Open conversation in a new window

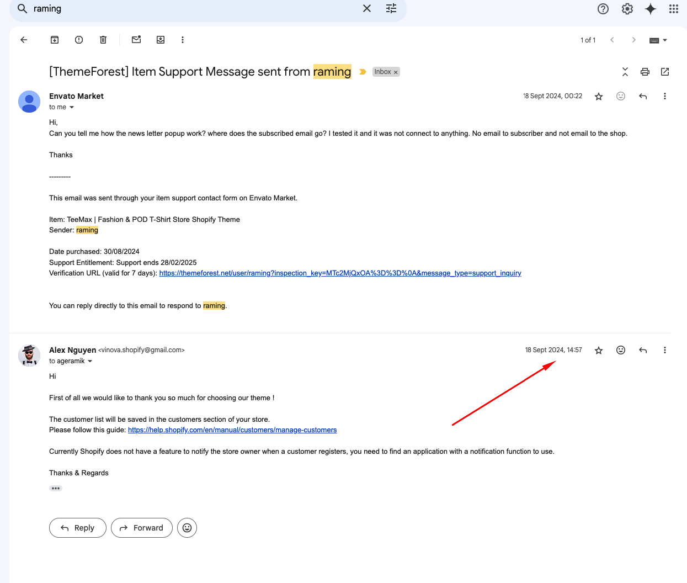pyautogui.click(x=665, y=72)
